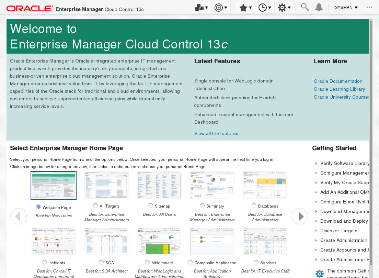Preview the Services thumbnail
The width and height of the screenshot is (379, 278).
[x=265, y=242]
